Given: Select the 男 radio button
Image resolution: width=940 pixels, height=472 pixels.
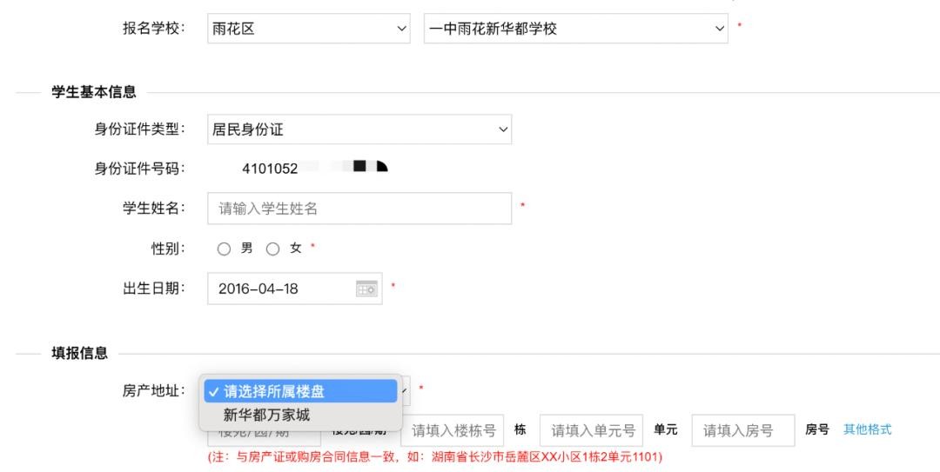Looking at the screenshot, I should point(225,249).
